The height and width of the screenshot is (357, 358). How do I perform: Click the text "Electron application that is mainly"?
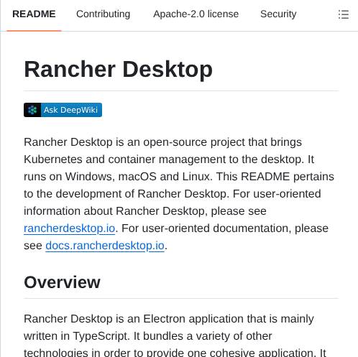tap(229, 319)
